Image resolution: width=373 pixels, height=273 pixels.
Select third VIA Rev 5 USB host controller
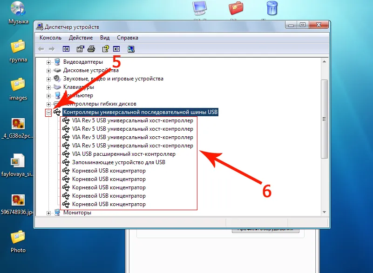(133, 137)
